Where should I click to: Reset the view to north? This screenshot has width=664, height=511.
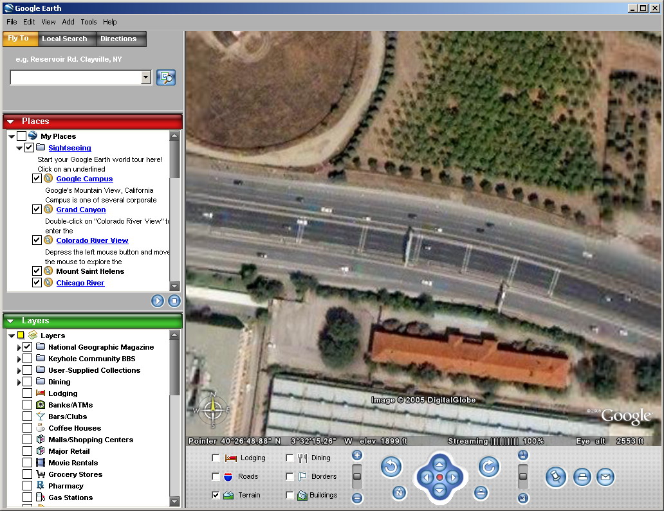point(399,493)
